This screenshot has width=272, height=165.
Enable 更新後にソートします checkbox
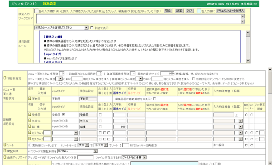click(x=30, y=145)
